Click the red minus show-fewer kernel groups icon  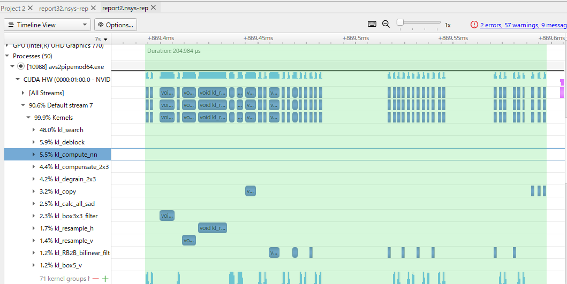click(x=95, y=279)
